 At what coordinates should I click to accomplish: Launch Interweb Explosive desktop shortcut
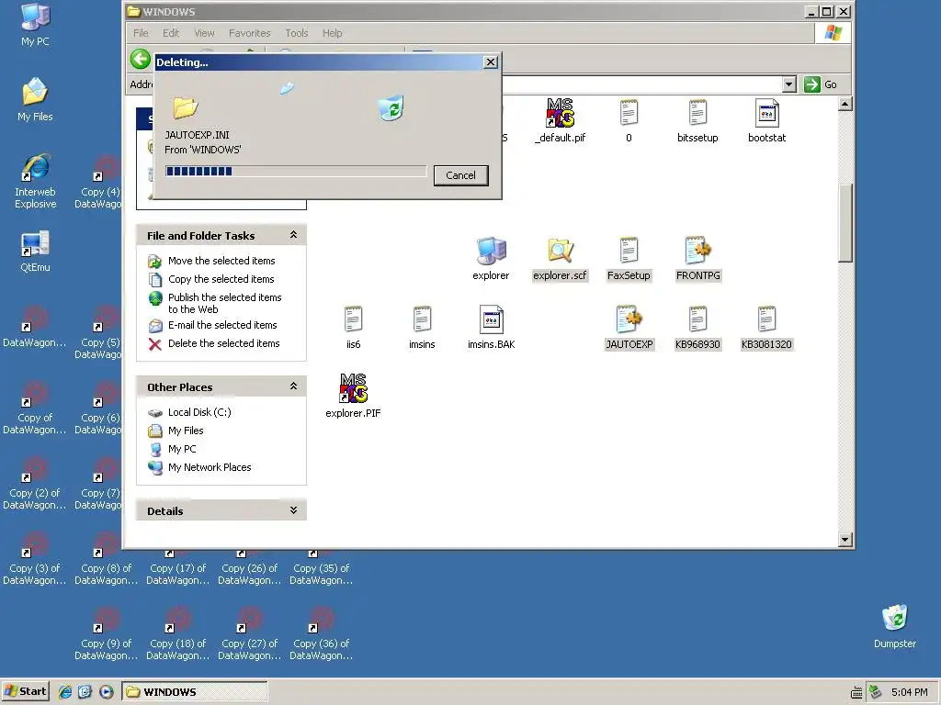point(35,181)
